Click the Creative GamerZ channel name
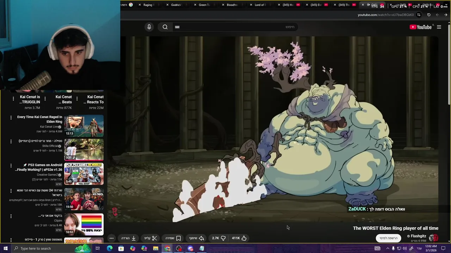Image resolution: width=451 pixels, height=253 pixels. [47, 175]
